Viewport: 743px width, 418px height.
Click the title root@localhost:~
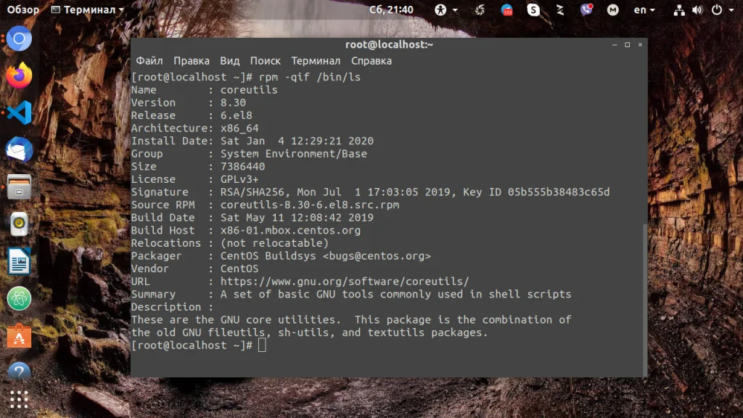click(x=389, y=44)
